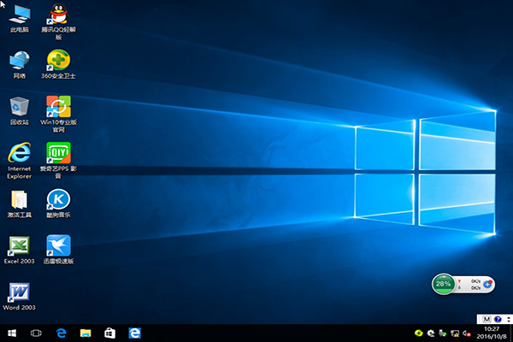Open the 爱奇艺PPS 影音 shortcut
Image resolution: width=513 pixels, height=342 pixels.
tap(58, 153)
